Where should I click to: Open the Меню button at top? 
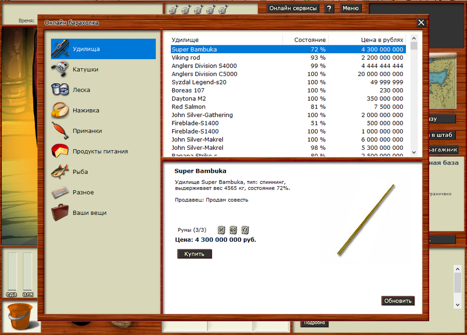pyautogui.click(x=350, y=8)
